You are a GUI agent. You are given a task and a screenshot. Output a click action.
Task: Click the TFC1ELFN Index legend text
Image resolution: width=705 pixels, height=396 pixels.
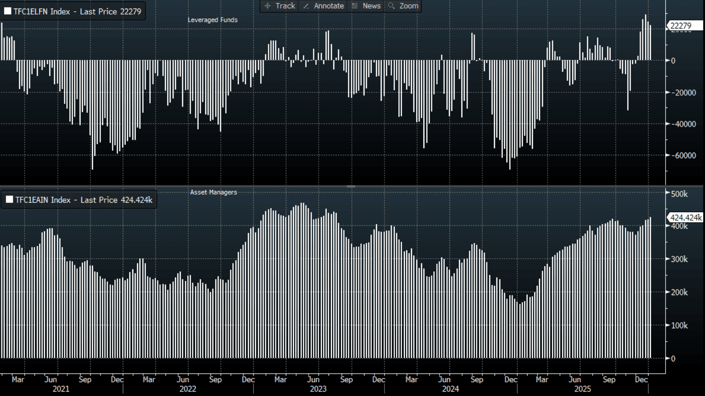point(77,11)
